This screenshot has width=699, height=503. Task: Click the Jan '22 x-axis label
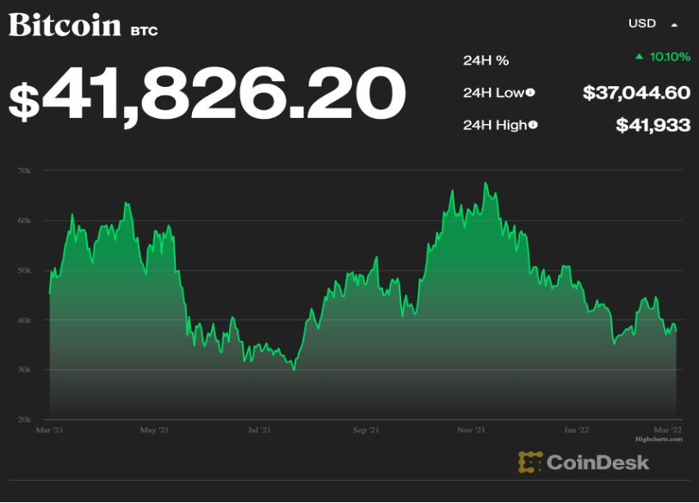pos(576,430)
